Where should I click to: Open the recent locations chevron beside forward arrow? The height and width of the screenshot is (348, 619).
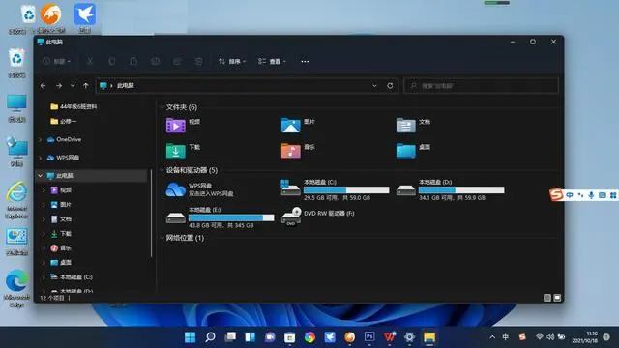[73, 86]
